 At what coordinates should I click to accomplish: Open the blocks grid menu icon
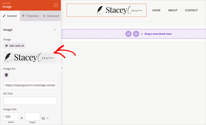click(56, 5)
